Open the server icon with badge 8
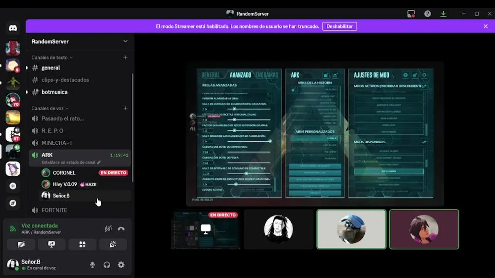This screenshot has height=278, width=495. [13, 66]
